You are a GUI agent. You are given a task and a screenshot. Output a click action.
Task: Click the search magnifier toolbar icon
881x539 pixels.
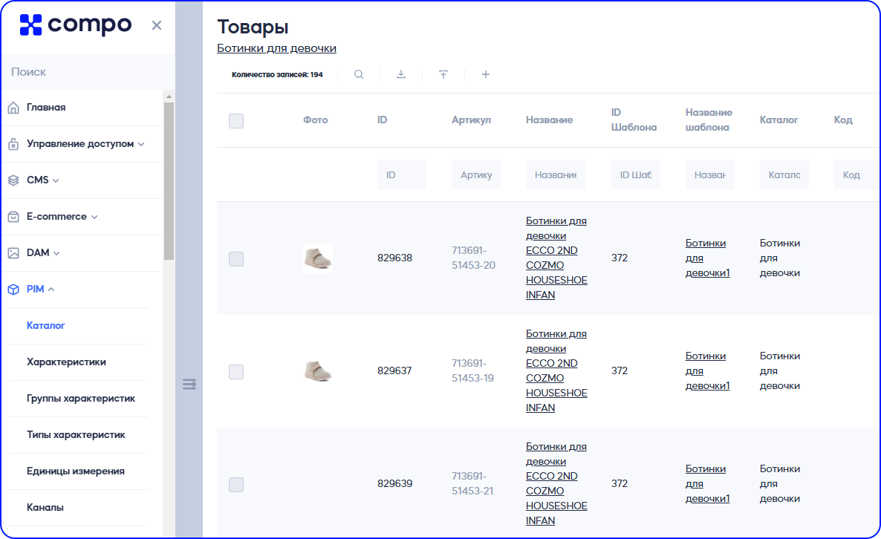click(x=359, y=75)
